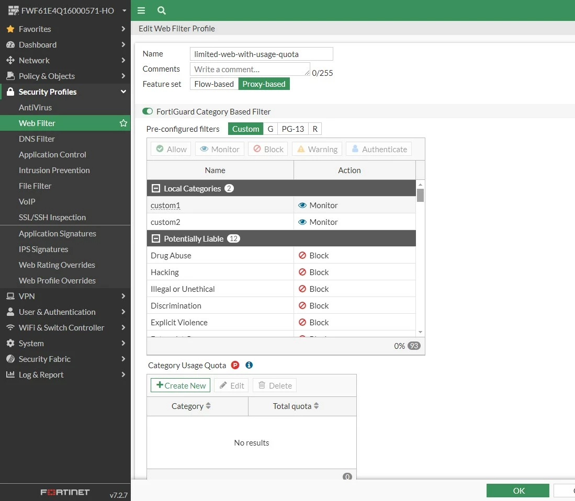Image resolution: width=575 pixels, height=501 pixels.
Task: Collapse Potentially Liable group
Action: 156,238
